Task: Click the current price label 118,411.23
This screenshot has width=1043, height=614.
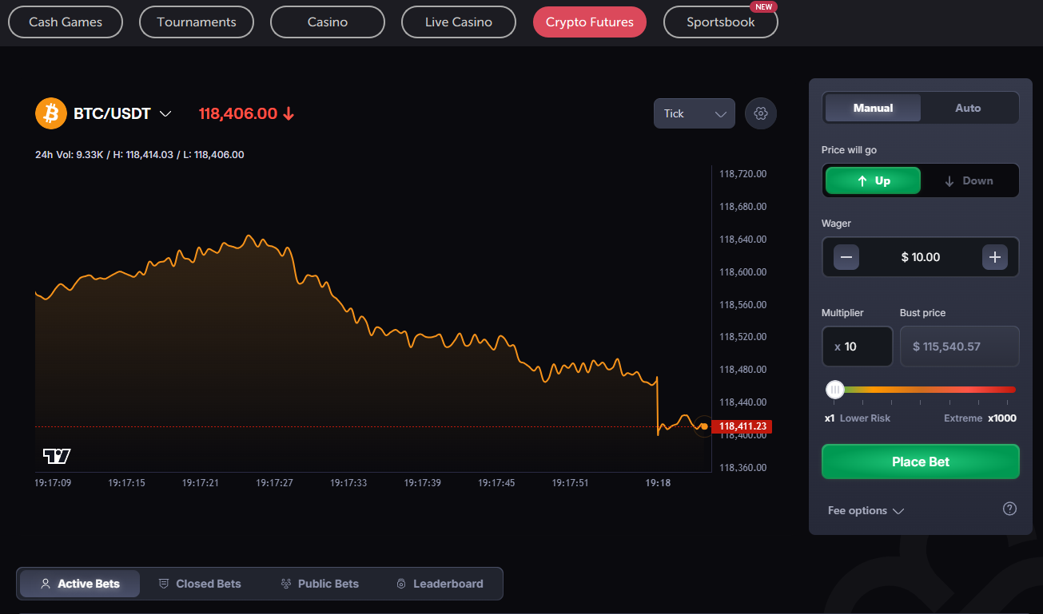Action: pos(742,426)
